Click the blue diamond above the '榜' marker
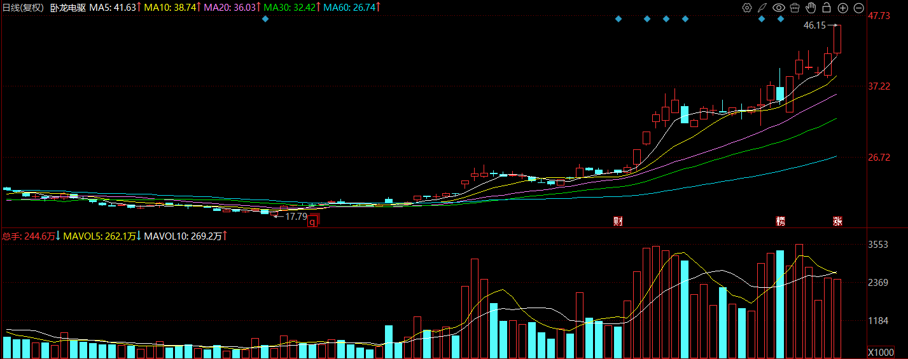Viewport: 908px width, 359px height. coord(781,19)
